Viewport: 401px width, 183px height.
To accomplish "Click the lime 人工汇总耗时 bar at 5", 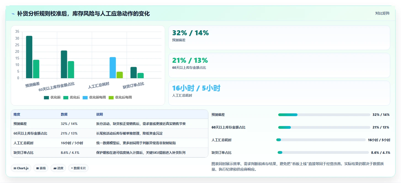I will pos(120,75).
